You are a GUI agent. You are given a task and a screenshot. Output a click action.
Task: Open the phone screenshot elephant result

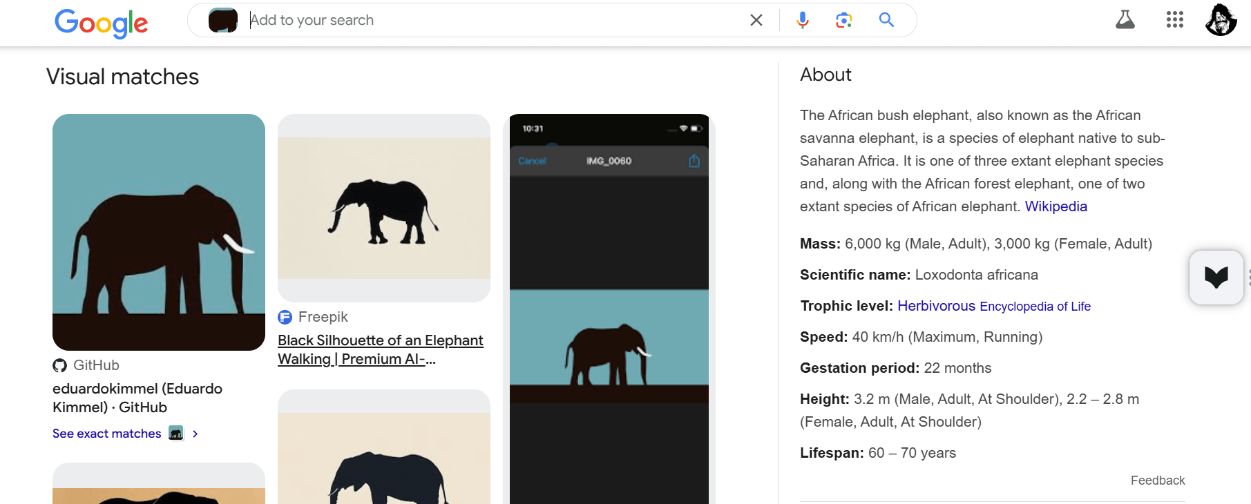(609, 309)
